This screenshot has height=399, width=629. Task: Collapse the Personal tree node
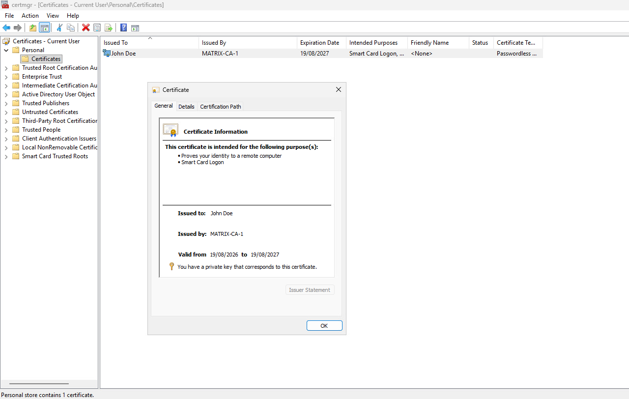pos(6,50)
